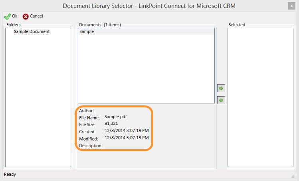Click the Description label
The width and height of the screenshot is (299, 181).
(91, 146)
